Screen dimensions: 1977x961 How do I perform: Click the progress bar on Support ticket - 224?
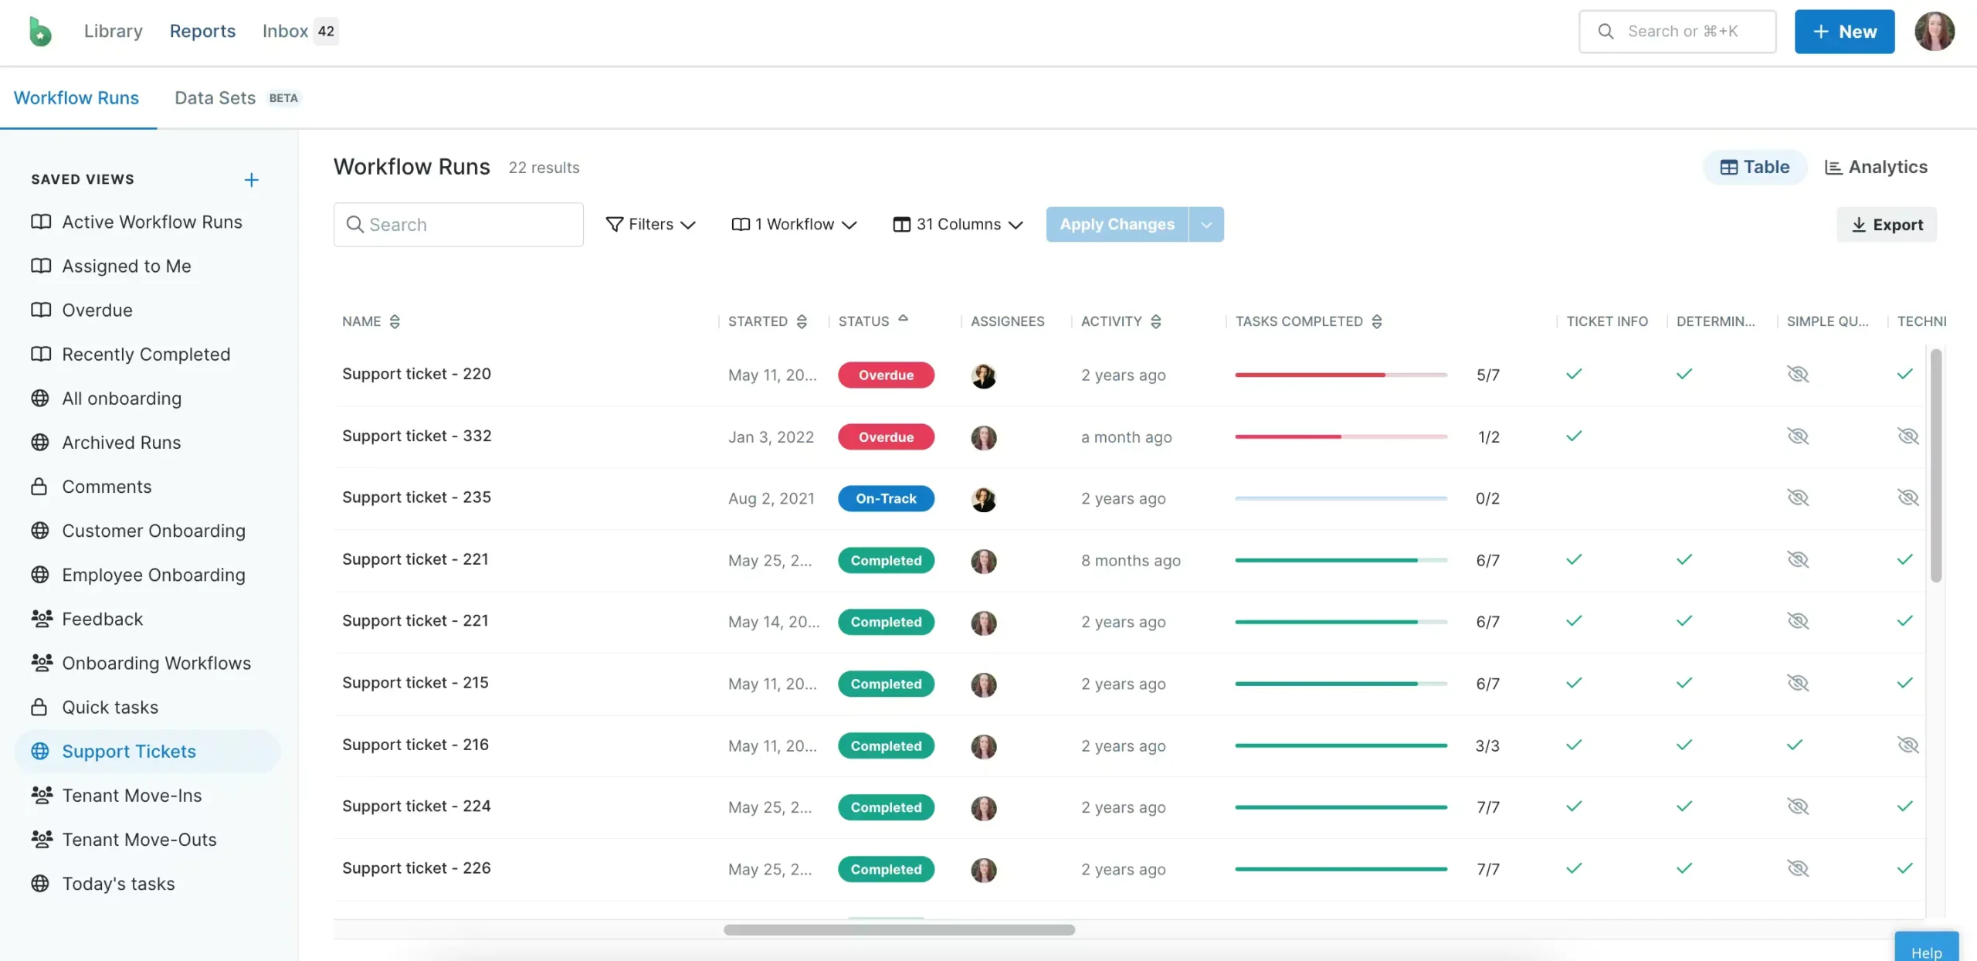tap(1341, 806)
